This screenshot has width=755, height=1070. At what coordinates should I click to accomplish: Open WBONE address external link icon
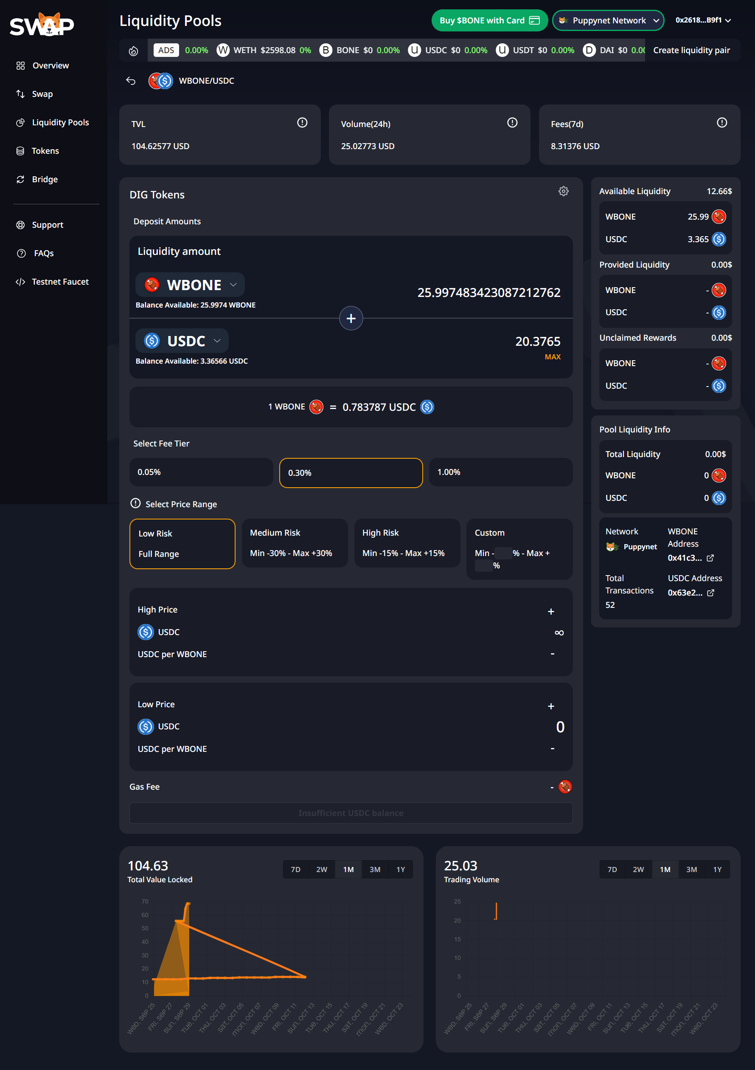tap(710, 558)
